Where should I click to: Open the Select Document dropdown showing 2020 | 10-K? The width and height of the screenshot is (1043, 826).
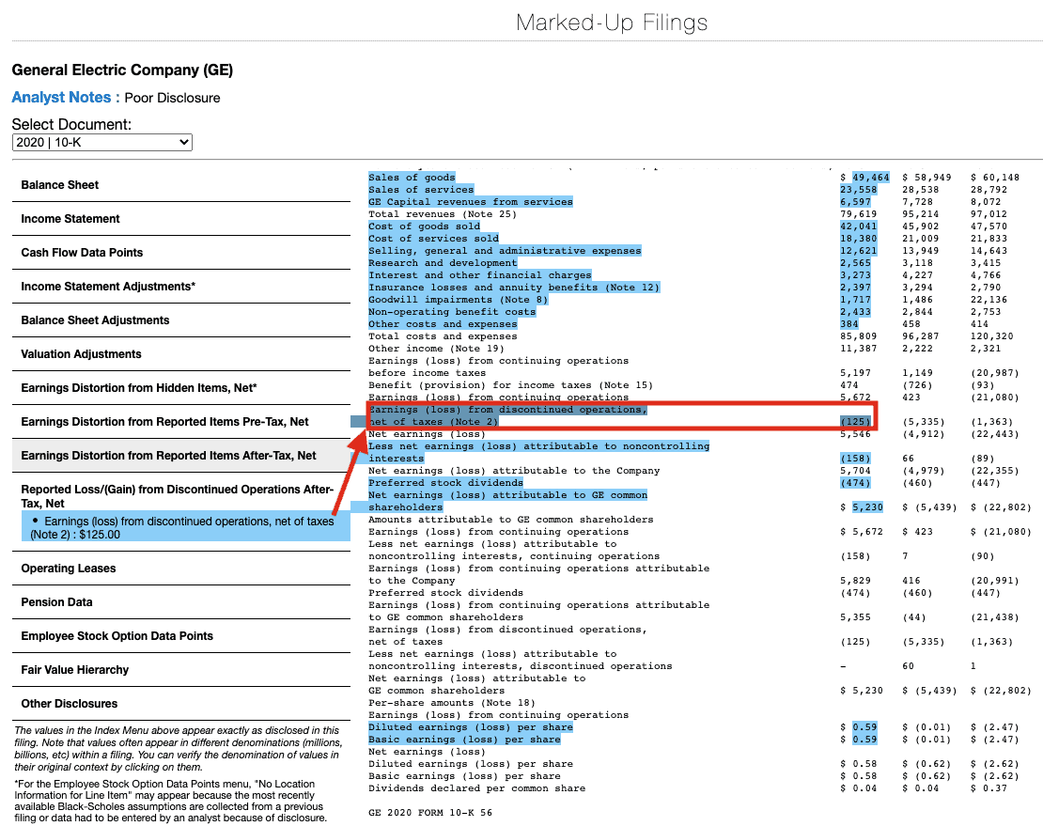pos(102,142)
